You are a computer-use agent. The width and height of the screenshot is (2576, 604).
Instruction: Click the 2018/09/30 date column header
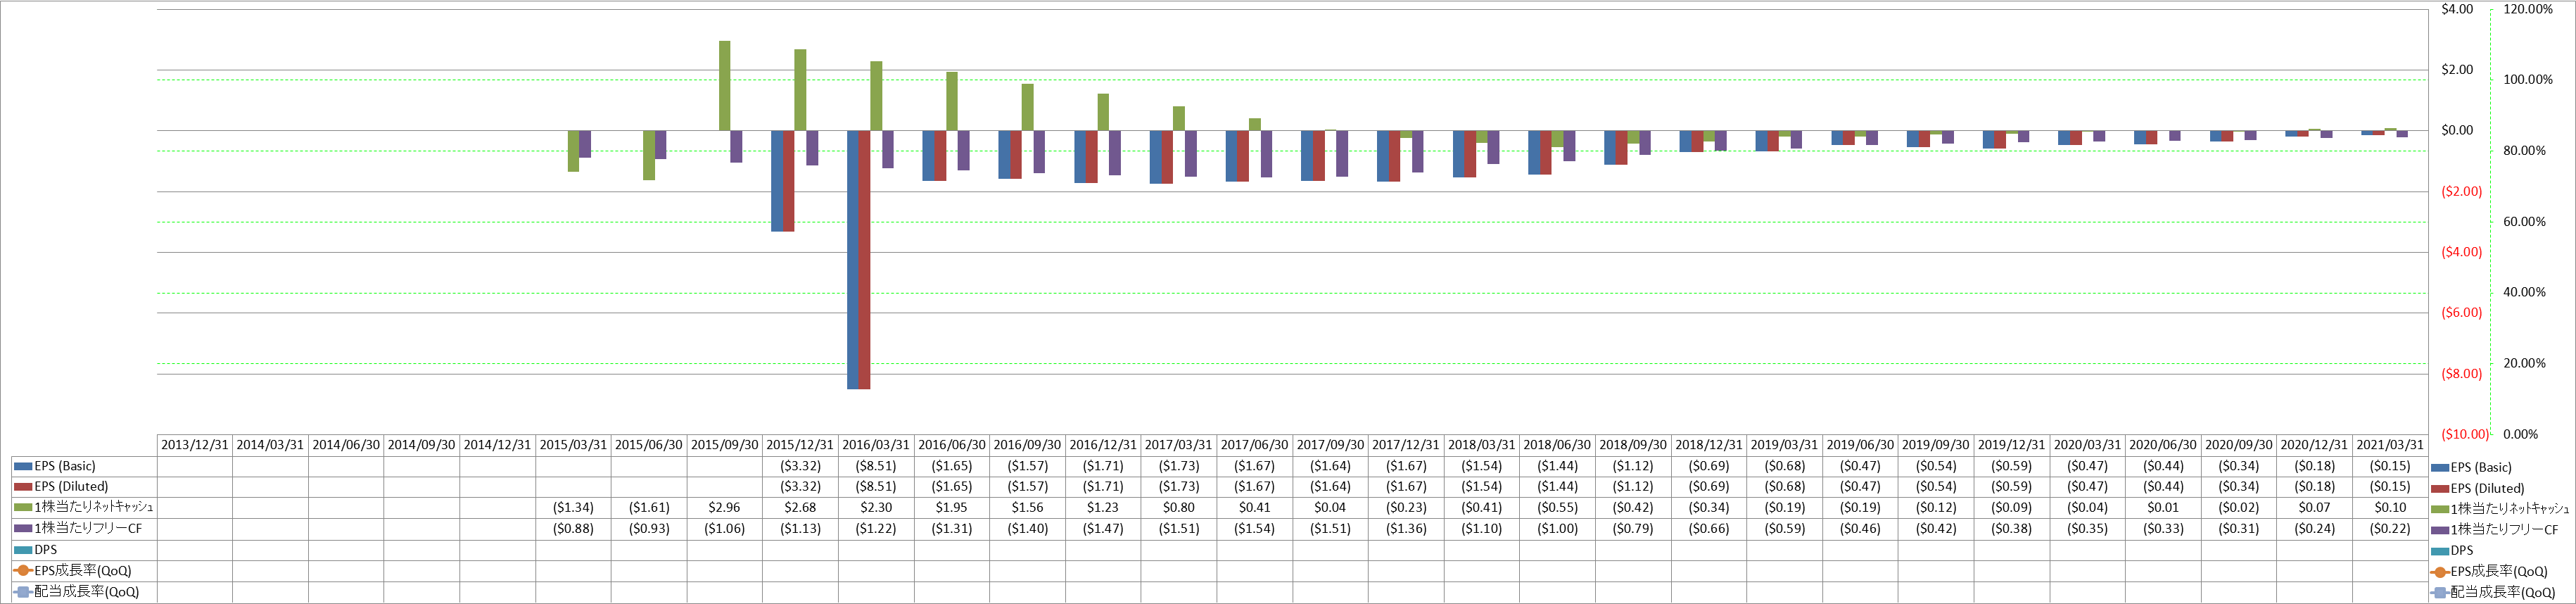click(1633, 445)
